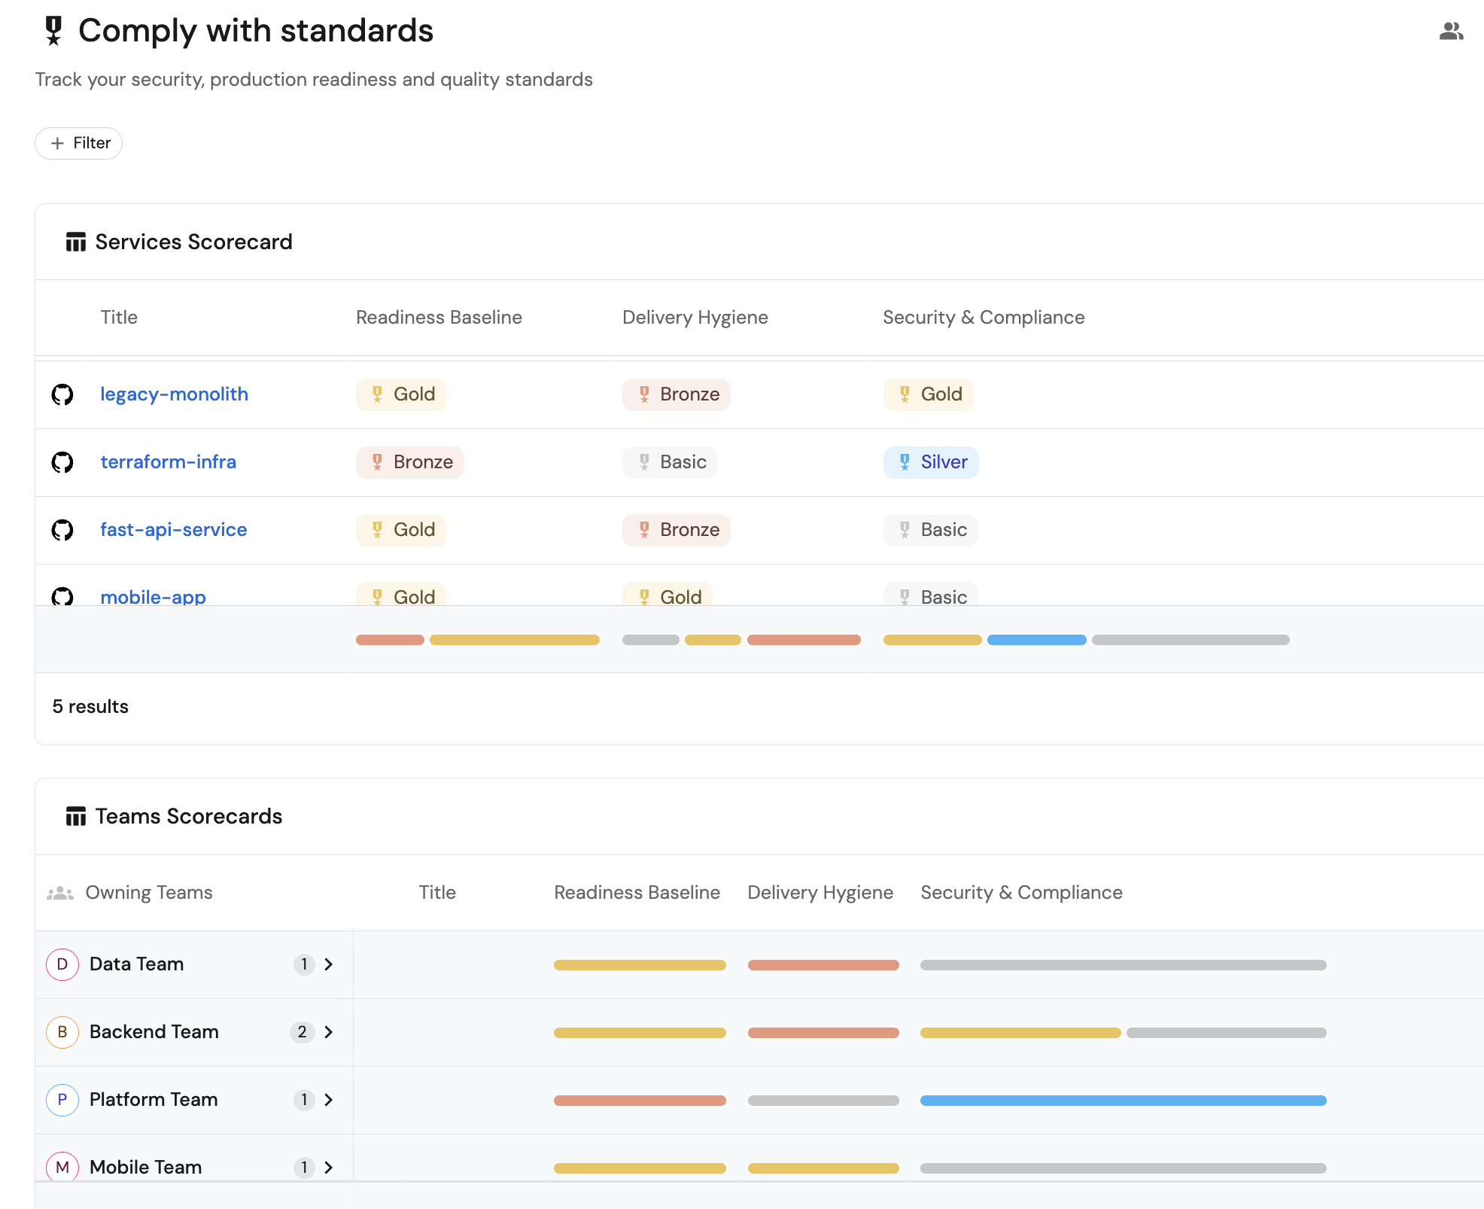The width and height of the screenshot is (1484, 1209).
Task: Click the users icon at top right
Action: 1451,31
